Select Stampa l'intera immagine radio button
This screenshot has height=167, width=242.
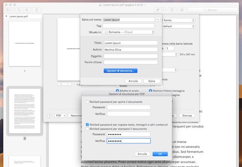click(150, 91)
